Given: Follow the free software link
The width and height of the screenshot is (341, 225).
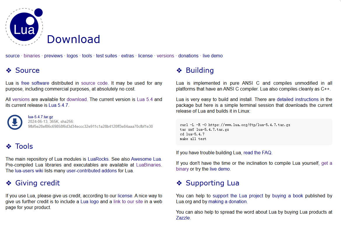Looking at the screenshot, I should 35,83.
